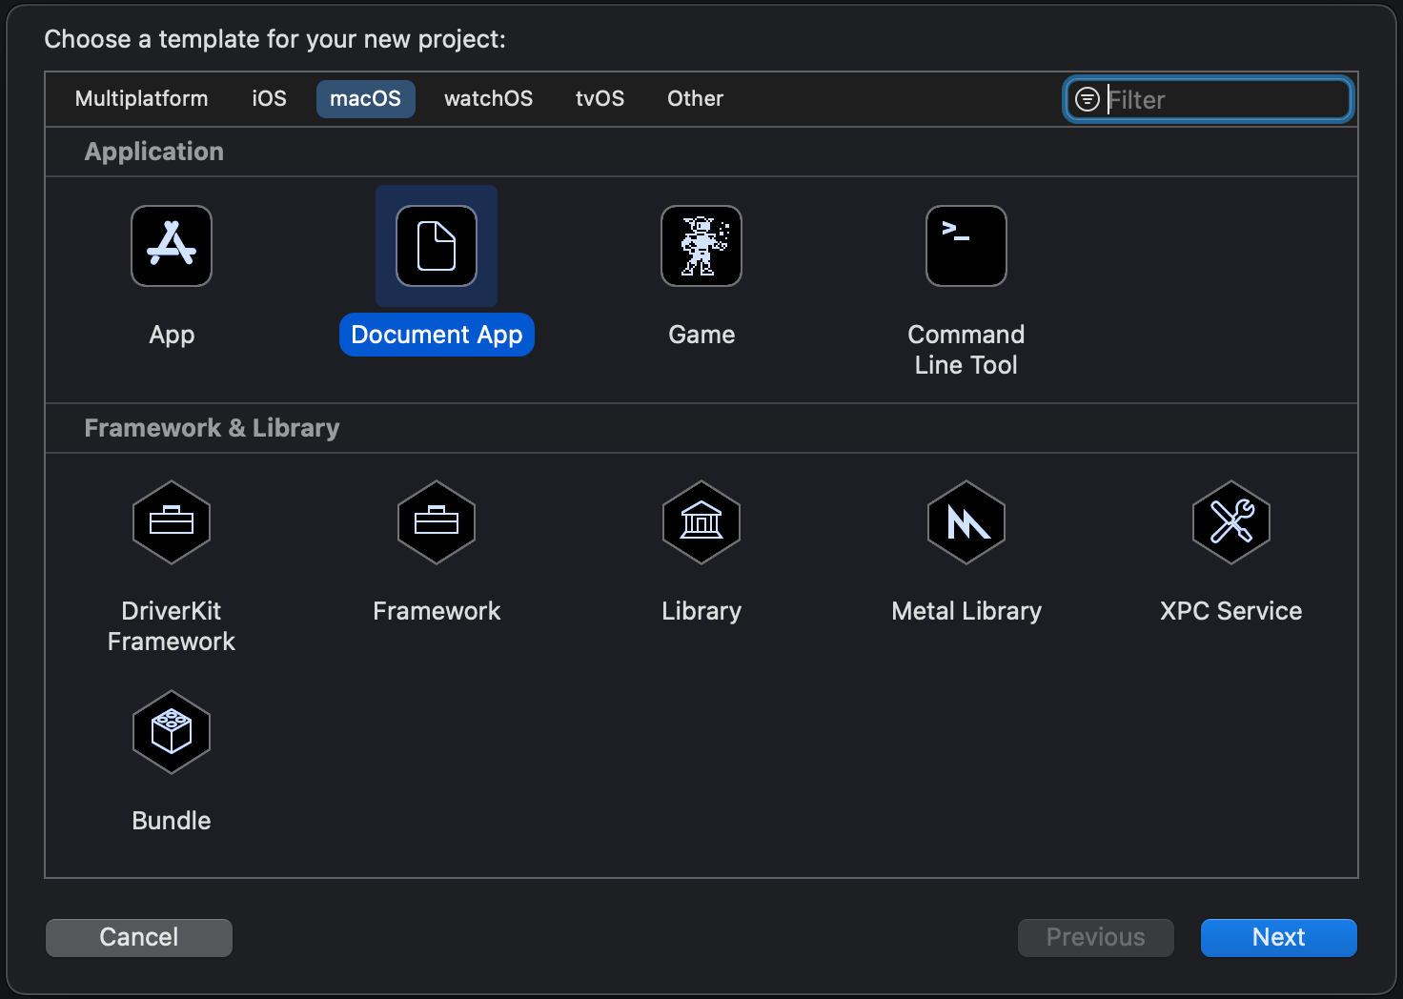Switch to the Other tab

click(695, 98)
